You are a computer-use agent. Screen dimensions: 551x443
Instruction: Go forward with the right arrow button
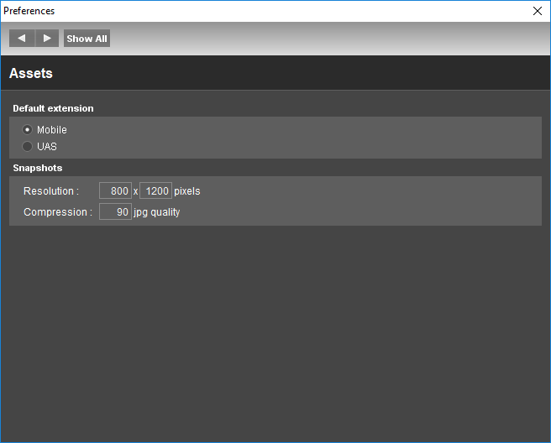tap(47, 39)
